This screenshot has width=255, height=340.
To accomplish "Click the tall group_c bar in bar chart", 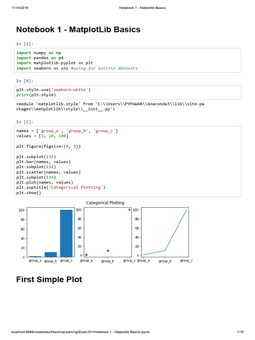I will [66, 233].
